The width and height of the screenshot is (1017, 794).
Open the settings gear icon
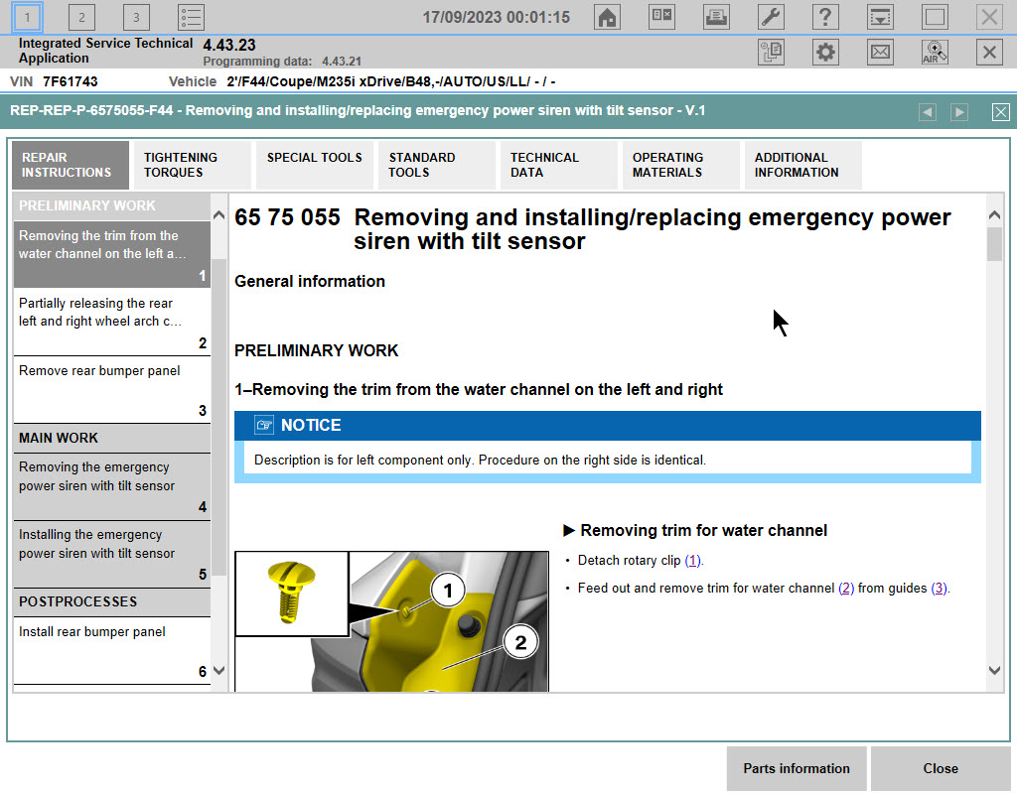825,53
